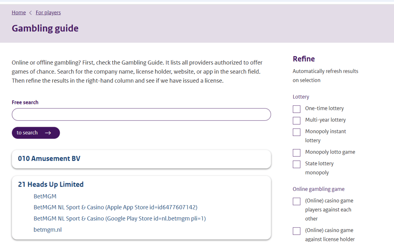Enable the Multi-year lottery filter
This screenshot has width=394, height=242.
coord(296,121)
